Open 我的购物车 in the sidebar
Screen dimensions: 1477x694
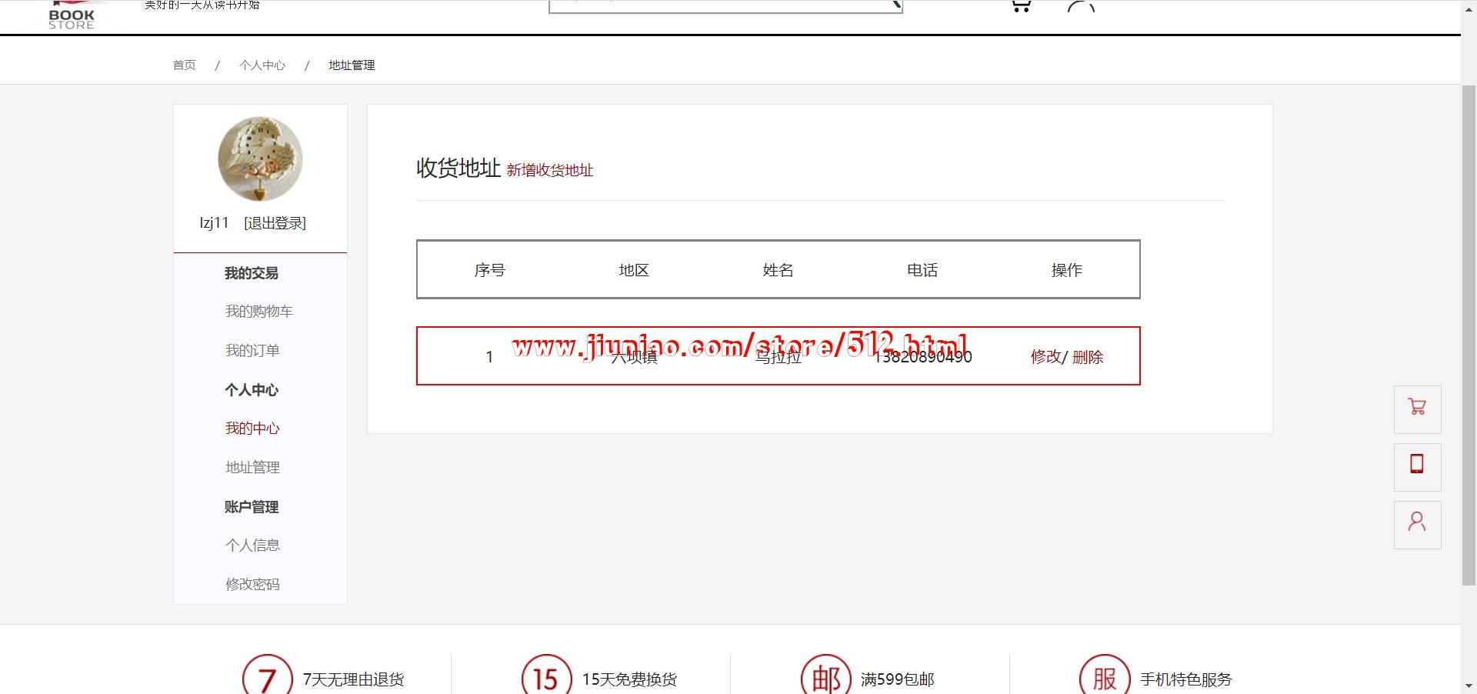coord(259,312)
